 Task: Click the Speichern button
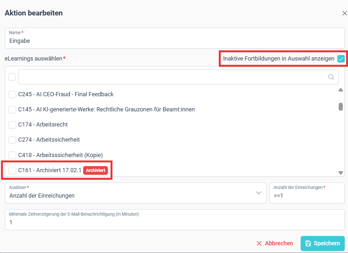tap(323, 243)
